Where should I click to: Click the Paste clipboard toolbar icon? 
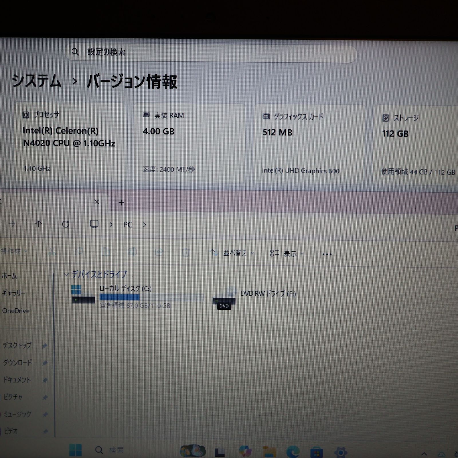[106, 252]
